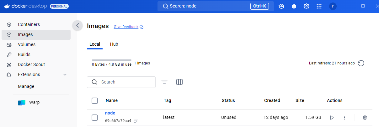This screenshot has height=127, width=379.
Task: Switch to the Hub tab
Action: (114, 44)
